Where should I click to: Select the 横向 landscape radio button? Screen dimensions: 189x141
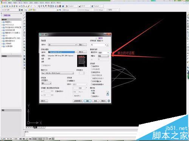(x=91, y=93)
